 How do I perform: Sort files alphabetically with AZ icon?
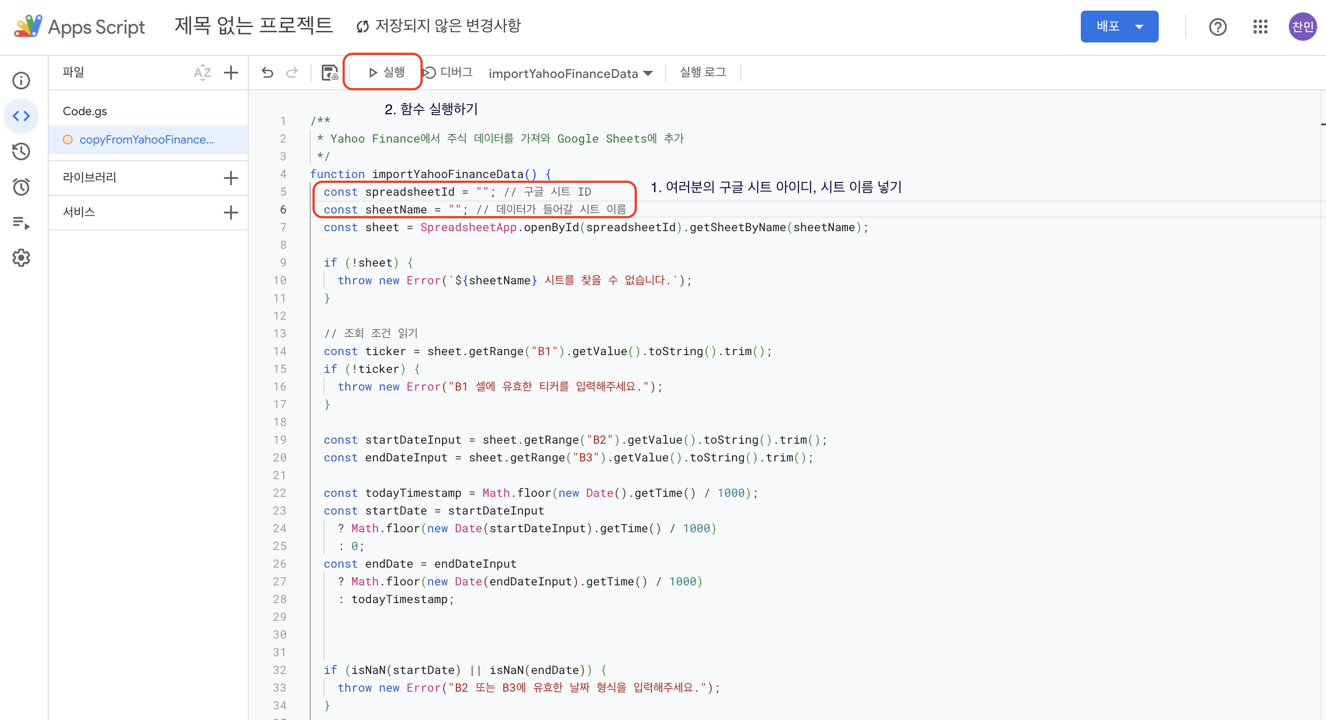(202, 73)
